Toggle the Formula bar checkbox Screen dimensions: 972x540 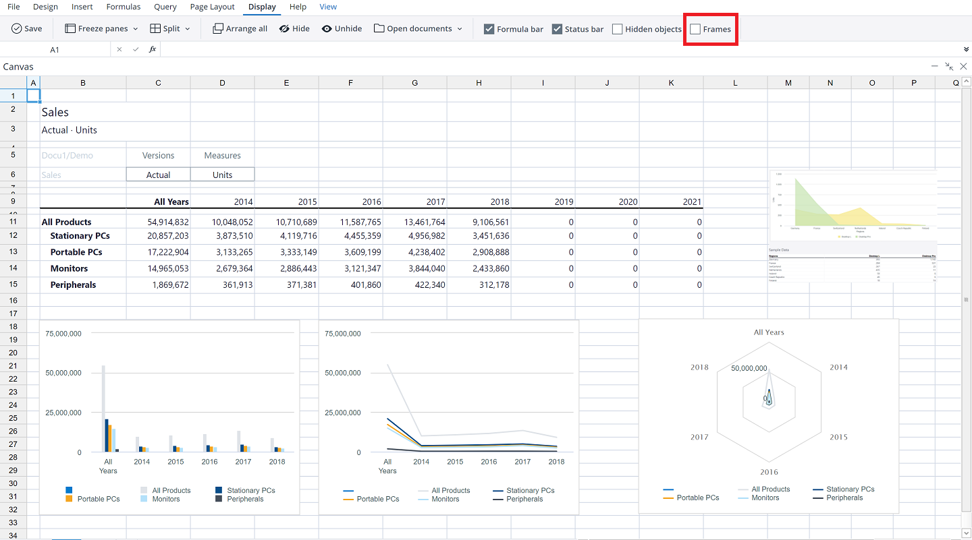pyautogui.click(x=488, y=28)
